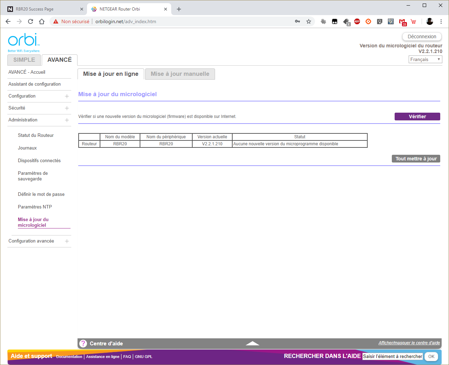Expand help center with the white up arrow
This screenshot has width=449, height=365.
[x=252, y=344]
